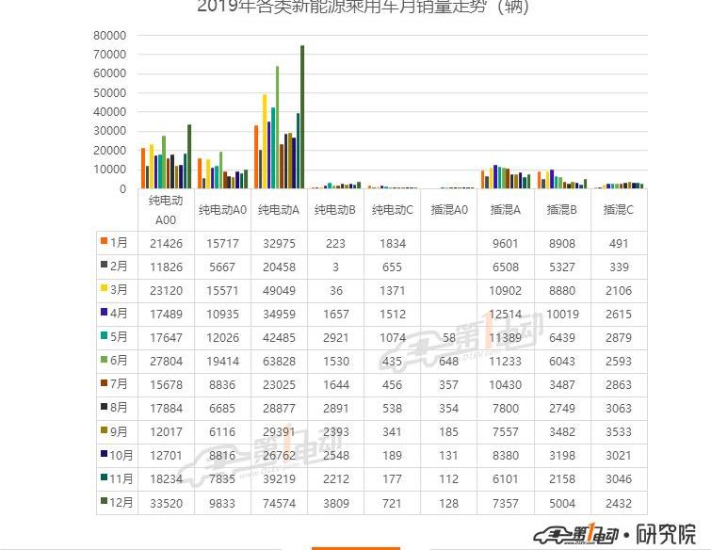This screenshot has height=550, width=711.
Task: Click the 插混C column header
Action: click(x=618, y=210)
